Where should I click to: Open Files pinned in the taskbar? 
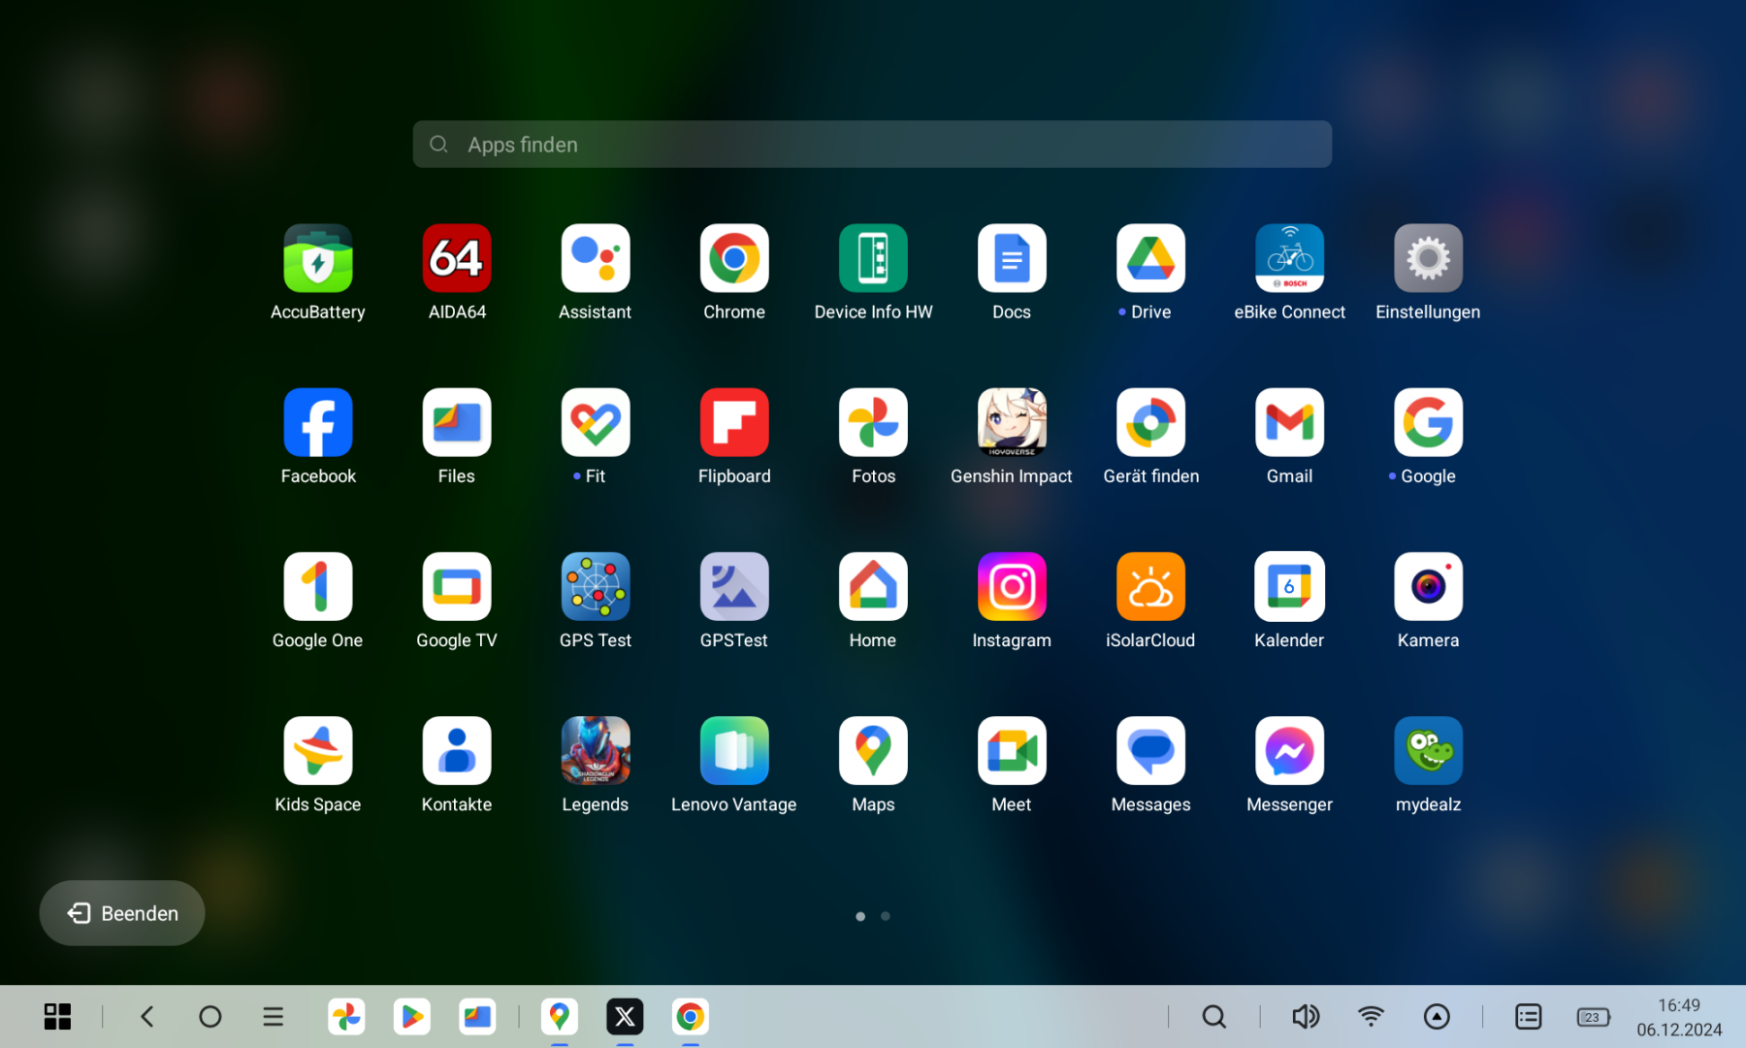tap(477, 1016)
